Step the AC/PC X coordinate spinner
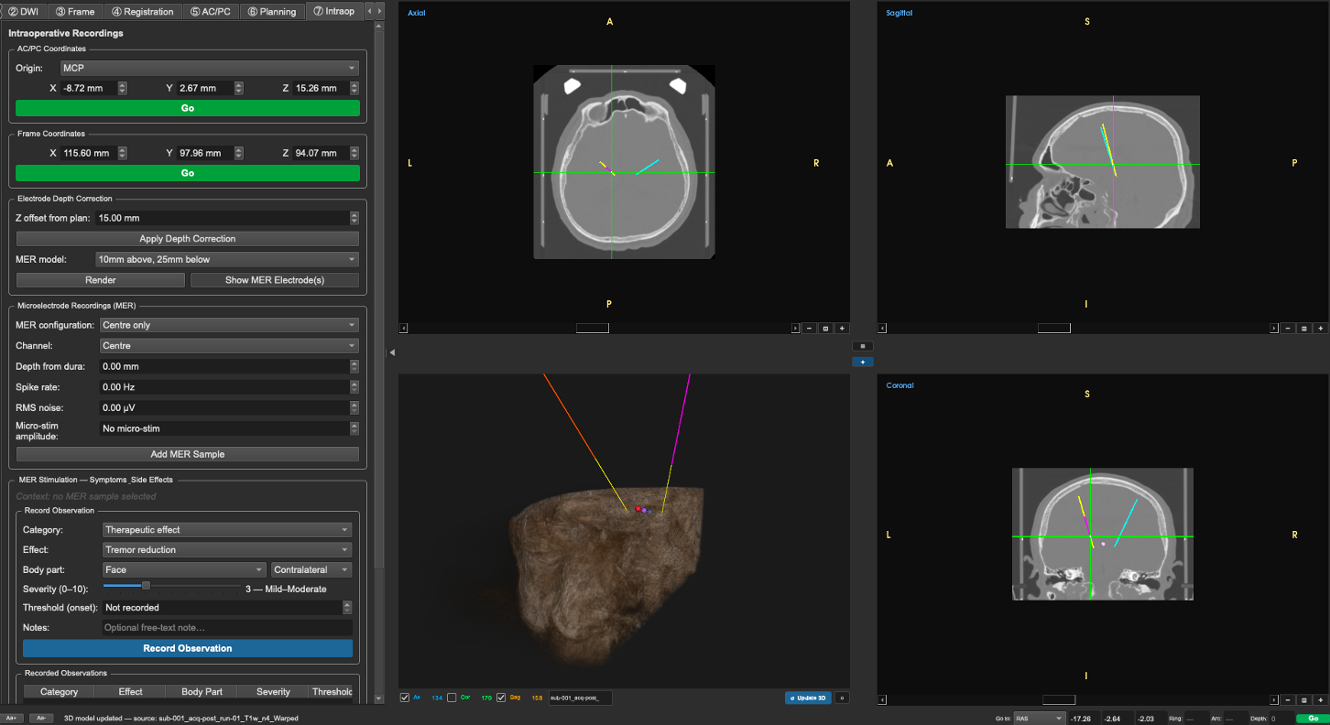 point(123,88)
